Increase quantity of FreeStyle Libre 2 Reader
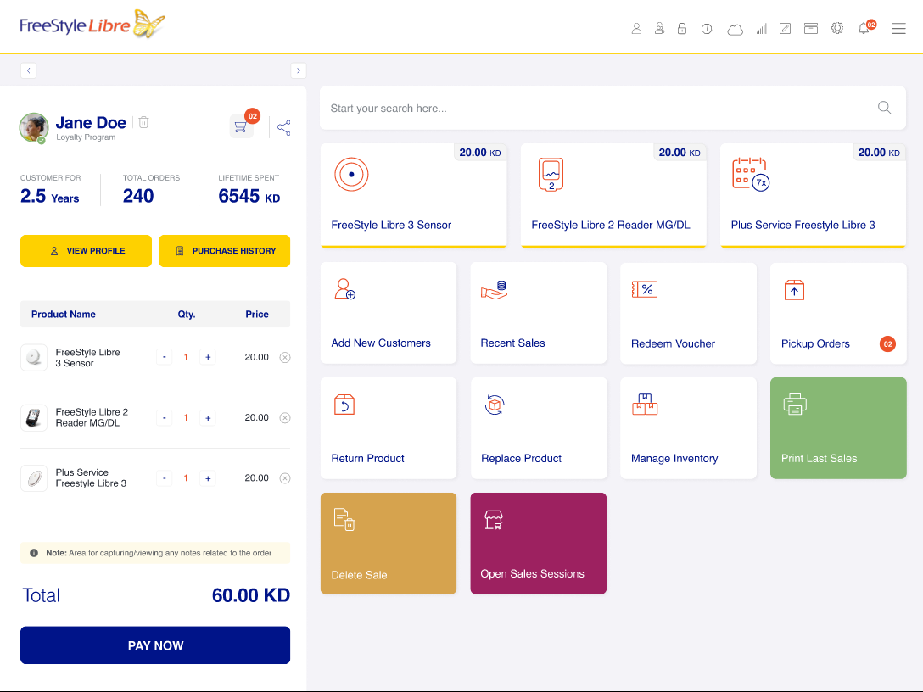Image resolution: width=923 pixels, height=692 pixels. 208,418
